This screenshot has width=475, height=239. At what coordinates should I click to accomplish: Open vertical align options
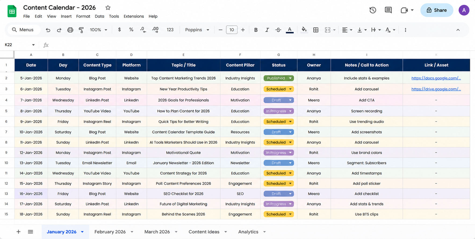pyautogui.click(x=362, y=30)
